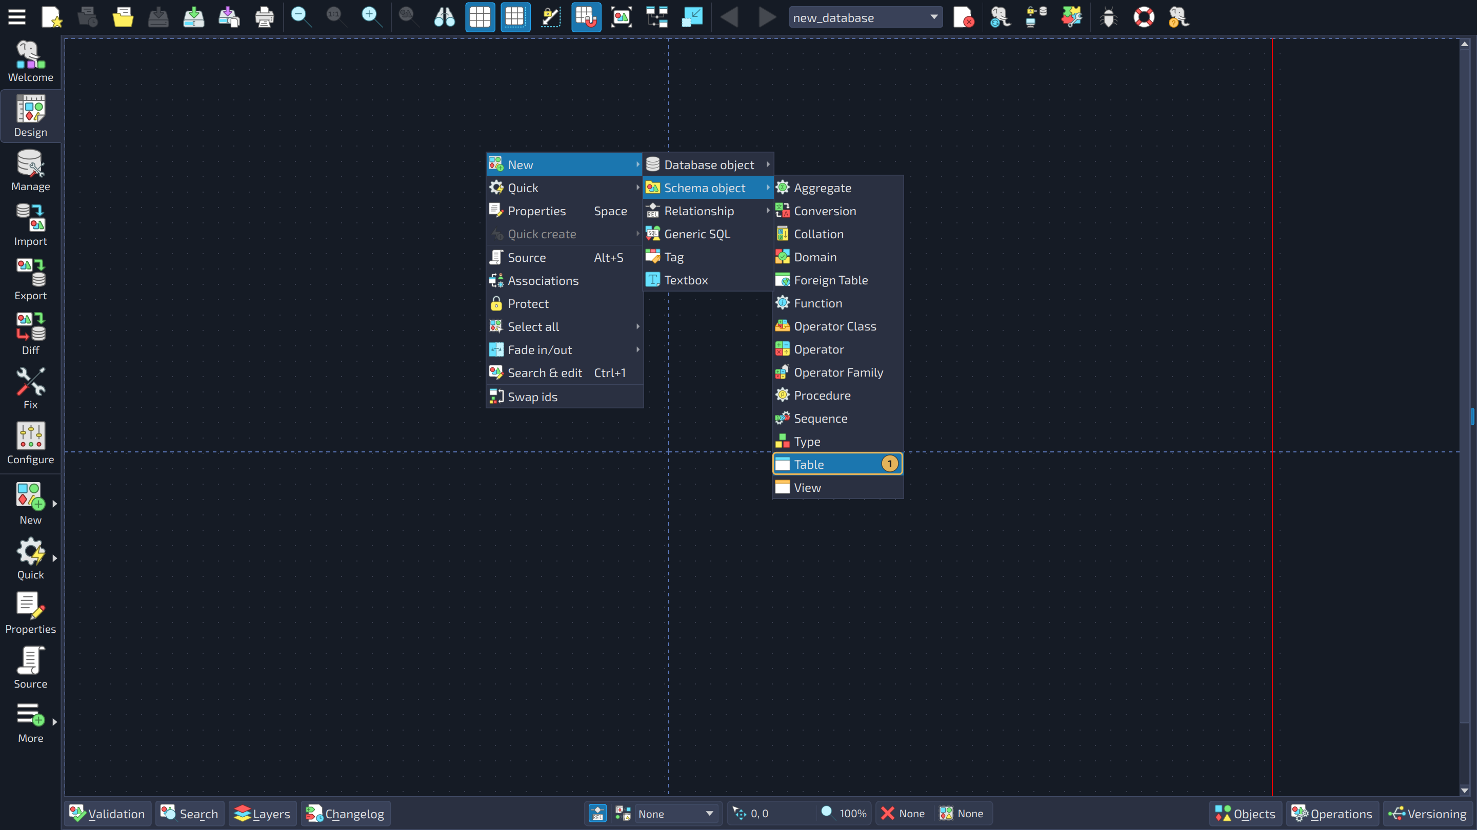Open the Export model tool
The image size is (1477, 830).
point(30,279)
